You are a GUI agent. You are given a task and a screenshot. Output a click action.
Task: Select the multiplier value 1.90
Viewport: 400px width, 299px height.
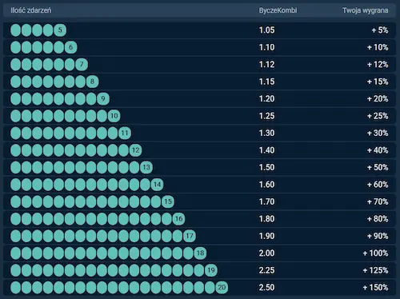pos(266,236)
